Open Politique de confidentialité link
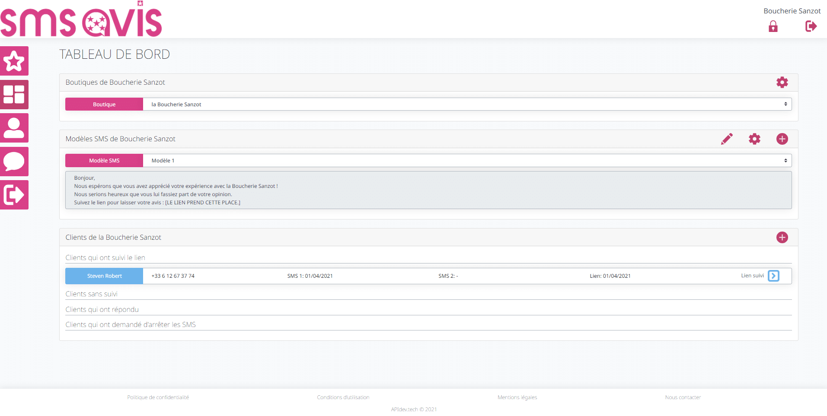Image resolution: width=827 pixels, height=416 pixels. (x=158, y=397)
